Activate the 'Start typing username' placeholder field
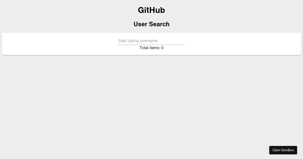Screen dimensions: 303x159 (x=151, y=41)
